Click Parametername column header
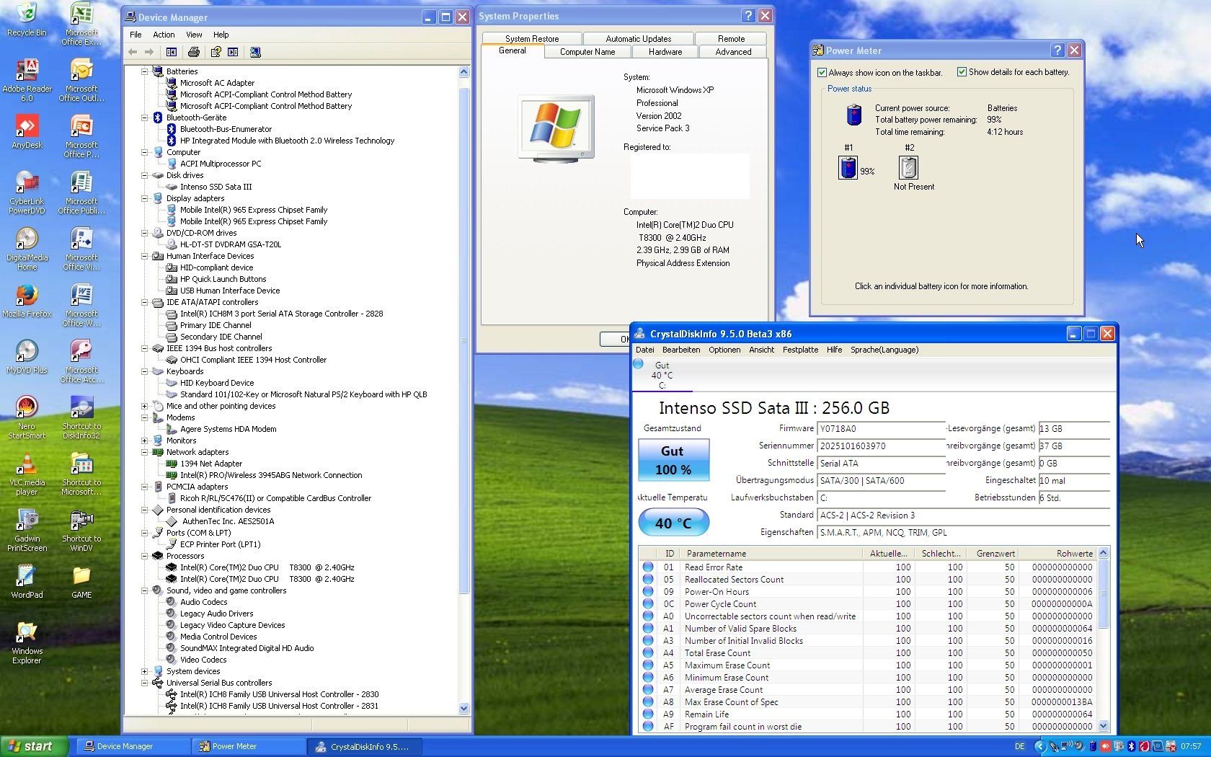1211x757 pixels. [x=771, y=553]
